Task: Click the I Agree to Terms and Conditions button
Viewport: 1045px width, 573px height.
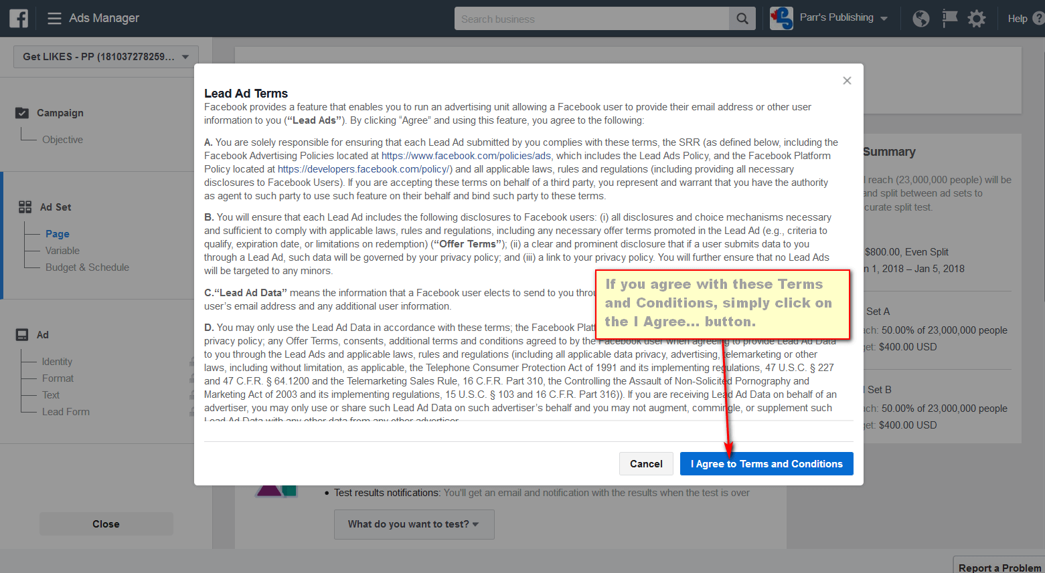Action: 767,464
